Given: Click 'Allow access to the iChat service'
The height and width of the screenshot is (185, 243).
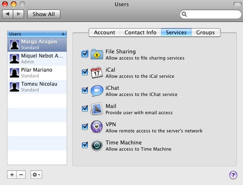Looking at the screenshot, I should click(x=142, y=94).
